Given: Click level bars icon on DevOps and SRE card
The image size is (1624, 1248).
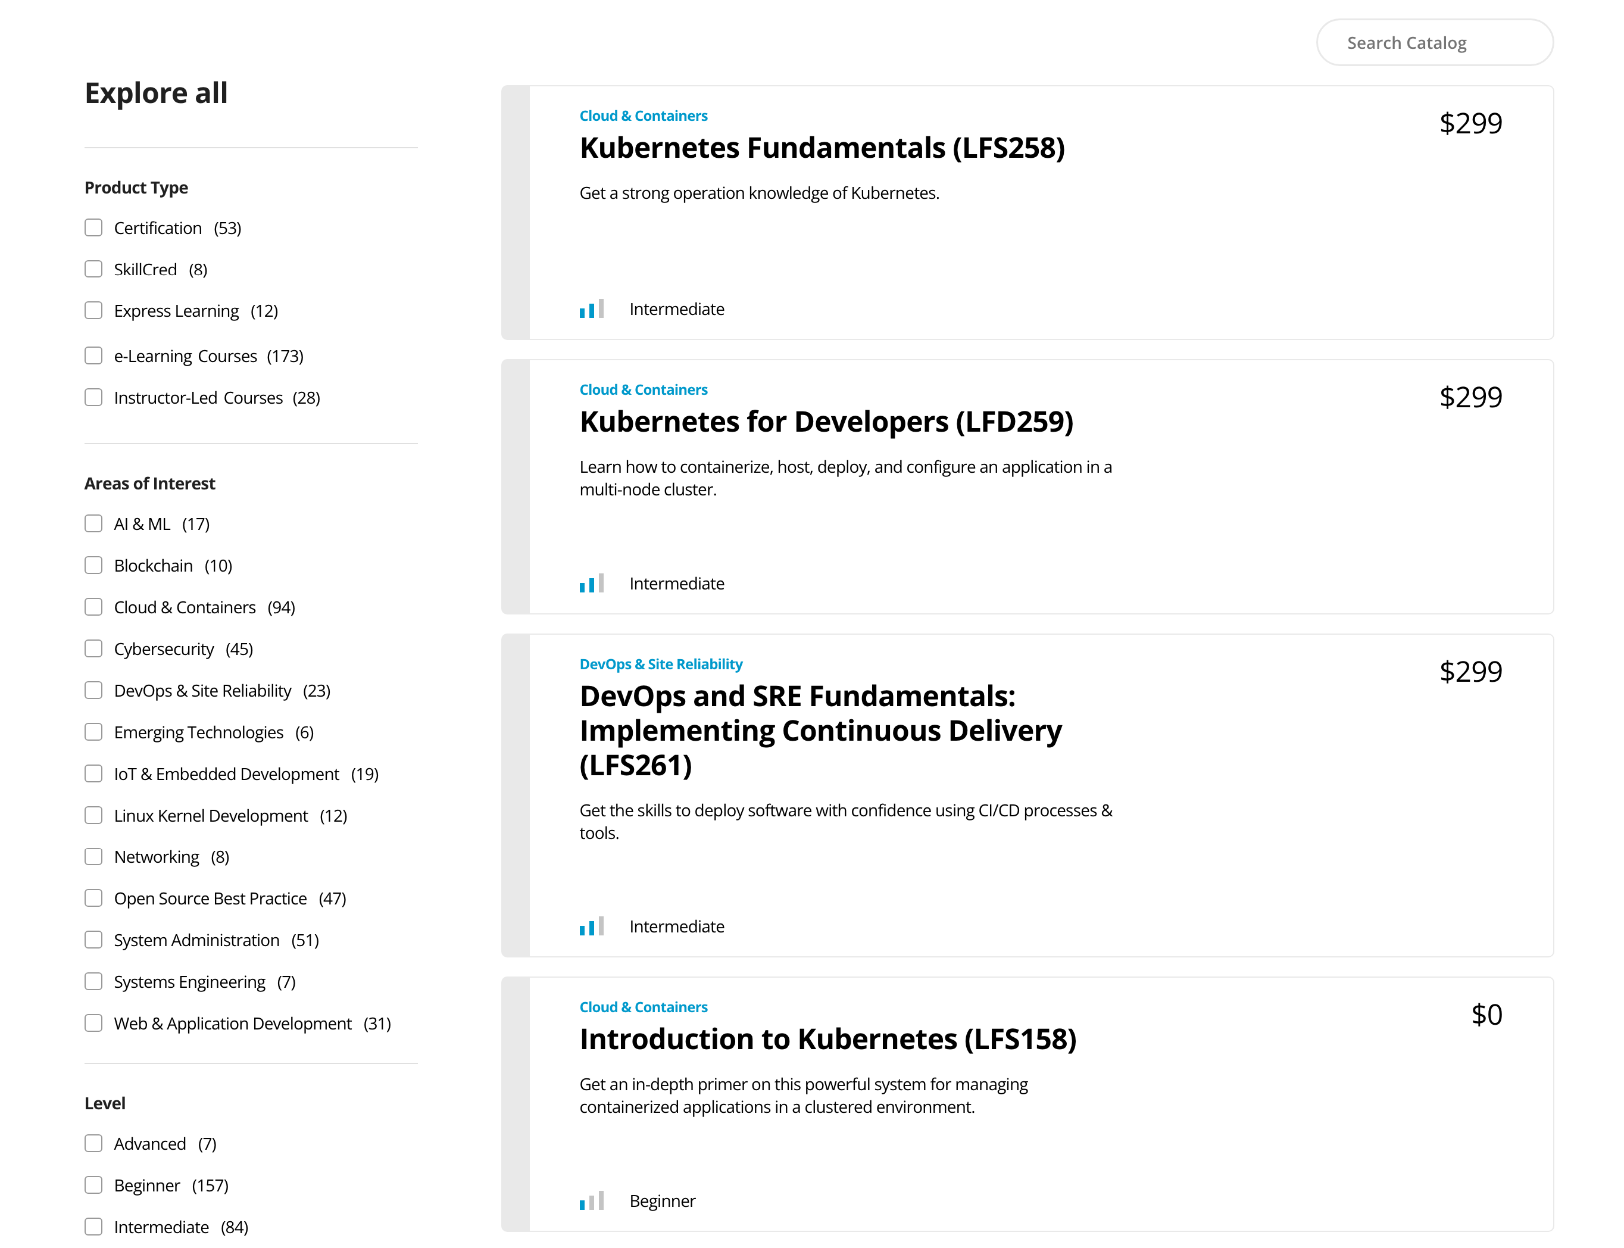Looking at the screenshot, I should click(x=592, y=926).
